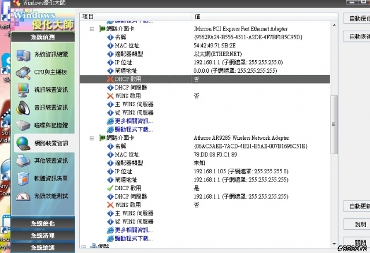Viewport: 370px width, 253px height.
Task: Select 是 value of DHCP 啟用
Action: pos(197,188)
